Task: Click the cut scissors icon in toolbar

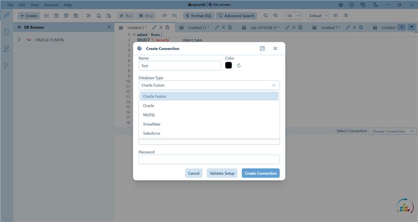Action: pyautogui.click(x=89, y=16)
